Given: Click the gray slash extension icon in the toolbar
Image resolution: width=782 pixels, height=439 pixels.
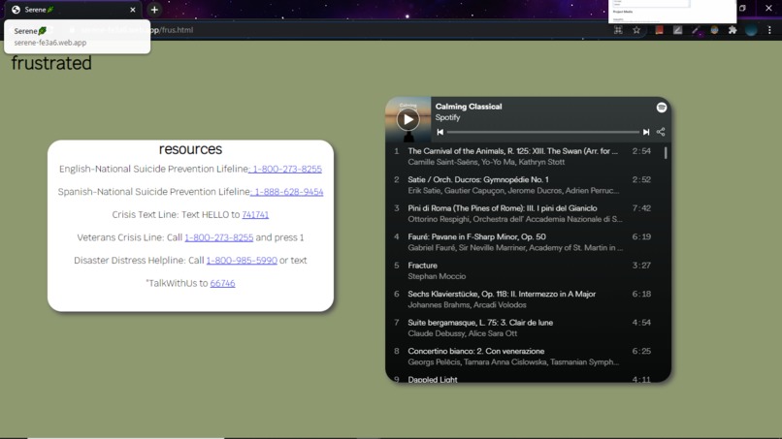Looking at the screenshot, I should [677, 30].
